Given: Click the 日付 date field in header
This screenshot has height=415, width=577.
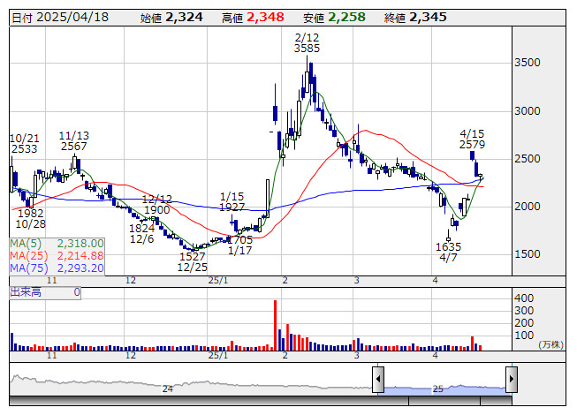Looking at the screenshot, I should coord(57,17).
